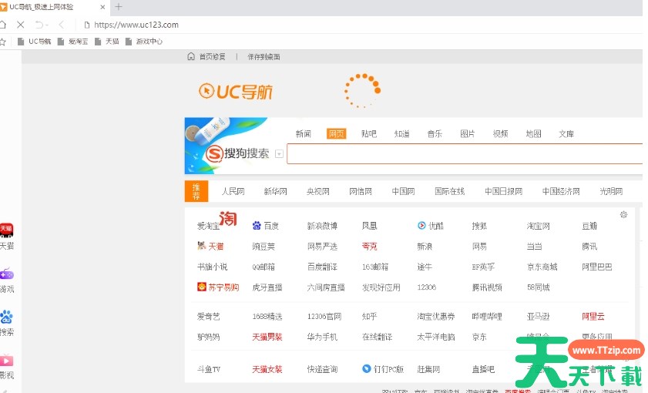Click the Tmall icon in the left sidebar
The width and height of the screenshot is (648, 393).
click(x=6, y=230)
